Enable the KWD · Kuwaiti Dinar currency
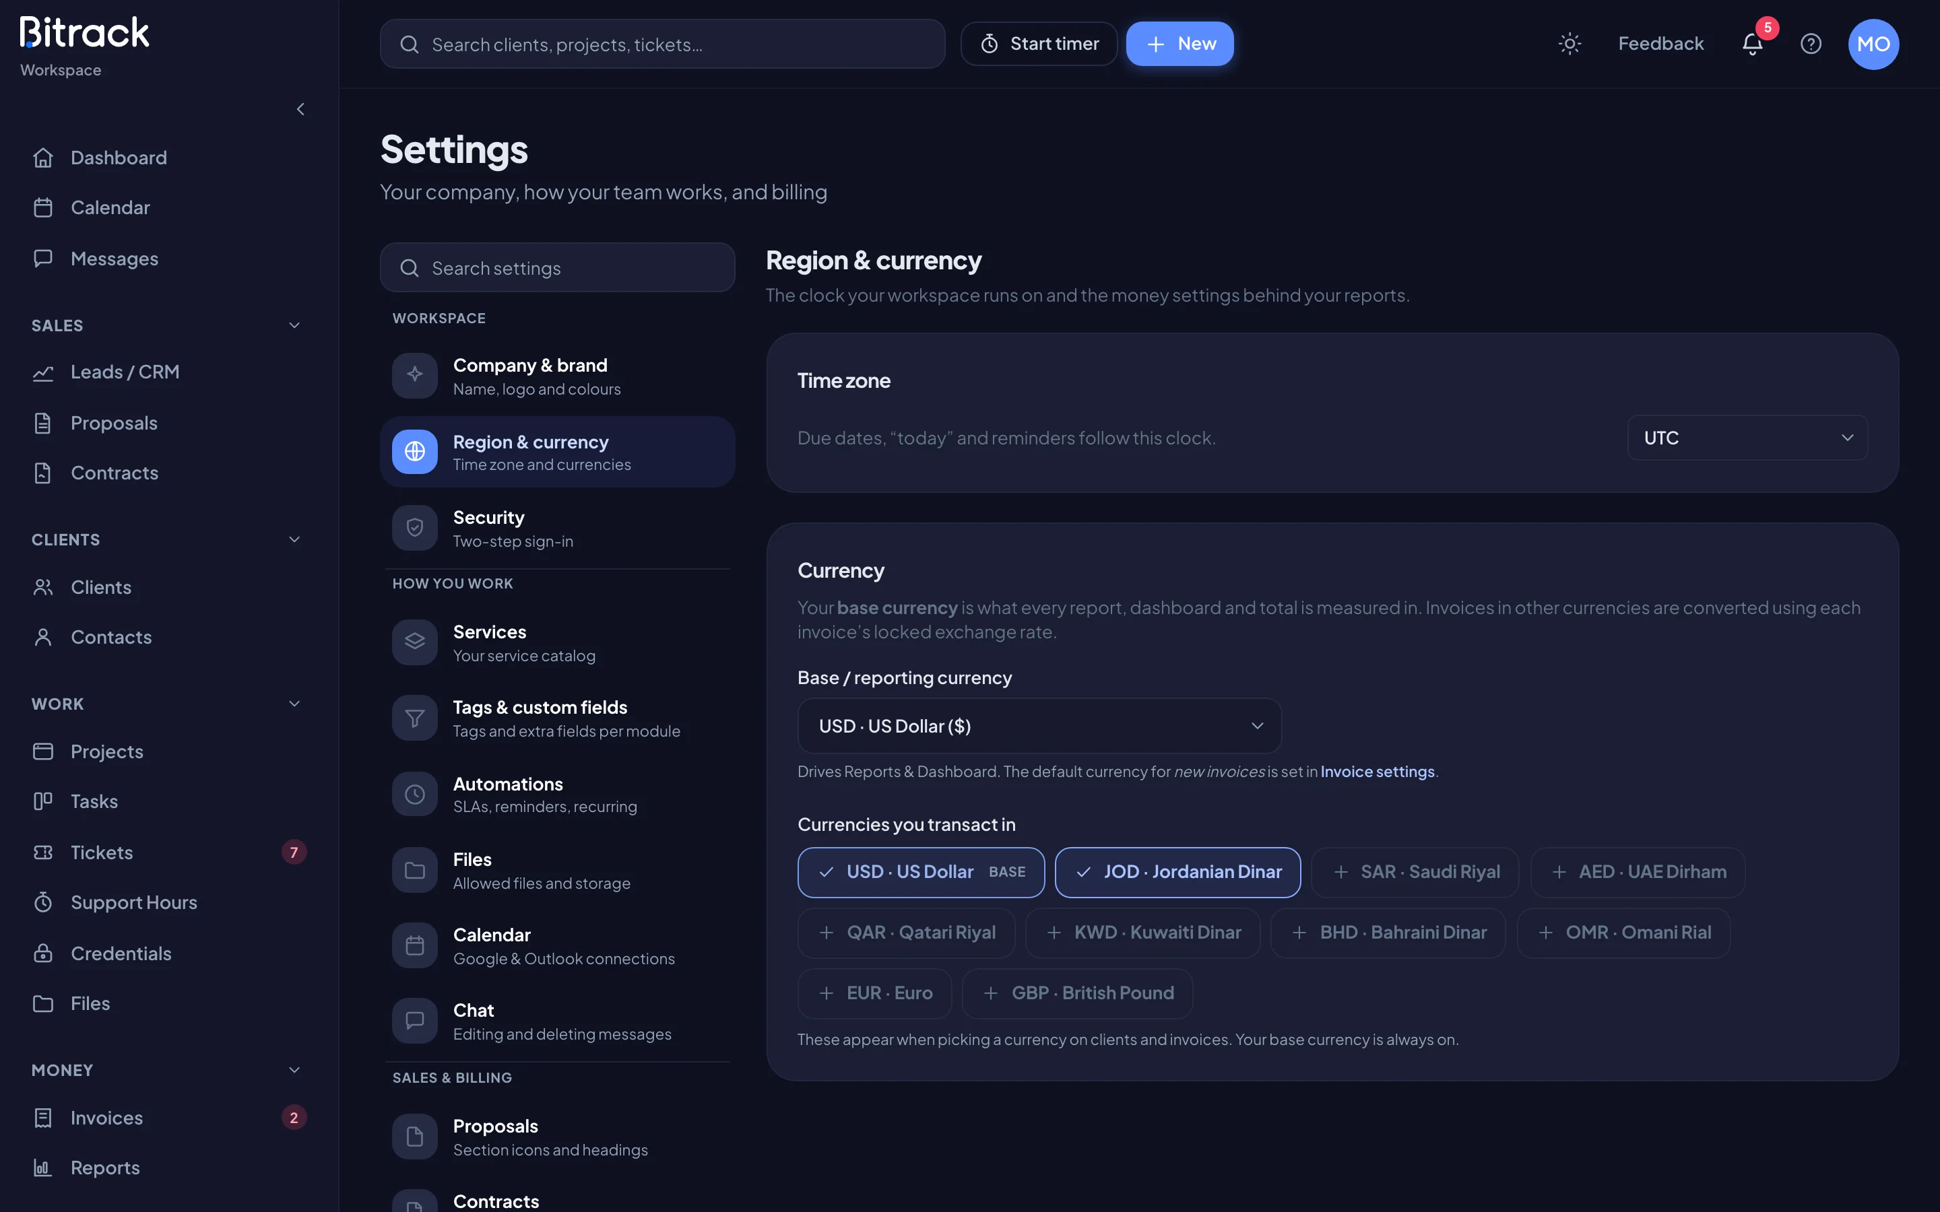 point(1143,933)
